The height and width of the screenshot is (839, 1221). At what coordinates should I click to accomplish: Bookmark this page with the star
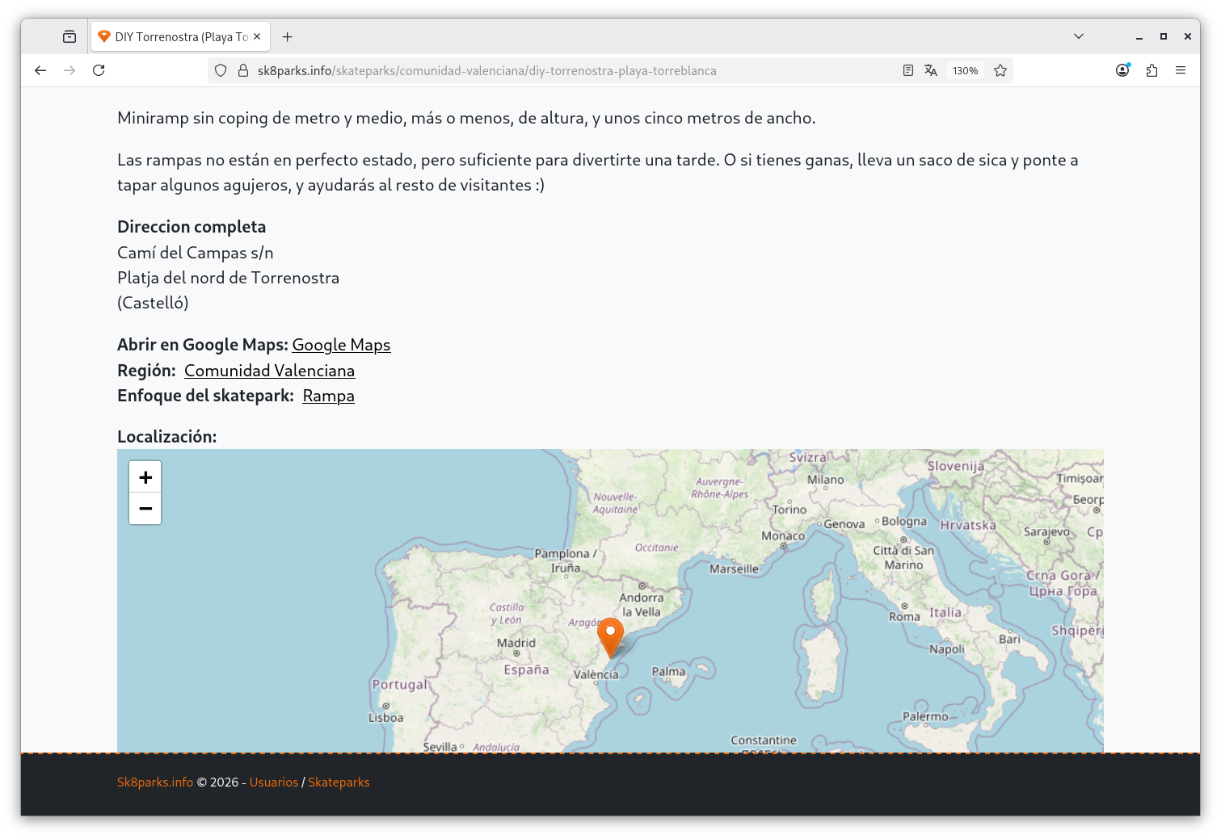coord(1000,70)
